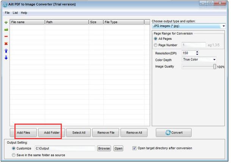Viewport: 231px width, 163px height.
Task: Open the Help menu
Action: (24, 13)
